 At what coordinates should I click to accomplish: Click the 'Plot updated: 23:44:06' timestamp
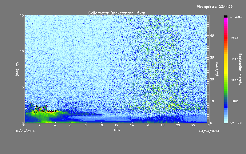click(x=215, y=6)
